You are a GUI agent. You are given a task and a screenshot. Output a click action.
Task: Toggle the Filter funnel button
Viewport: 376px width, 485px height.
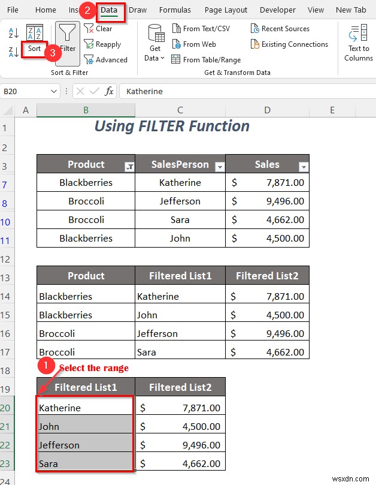tap(68, 43)
